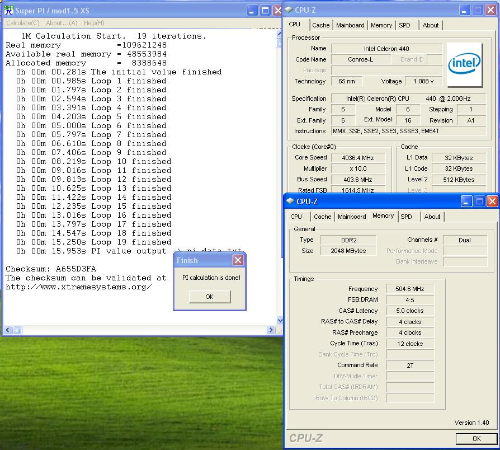Screen dimensions: 500x450
Task: Select Memory tab in lower CPU-Z
Action: point(383,215)
